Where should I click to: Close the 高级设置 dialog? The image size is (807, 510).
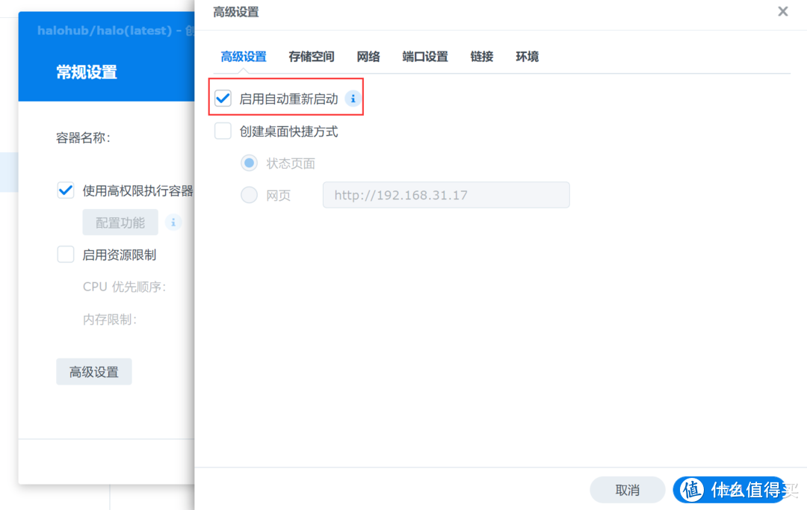coord(783,11)
